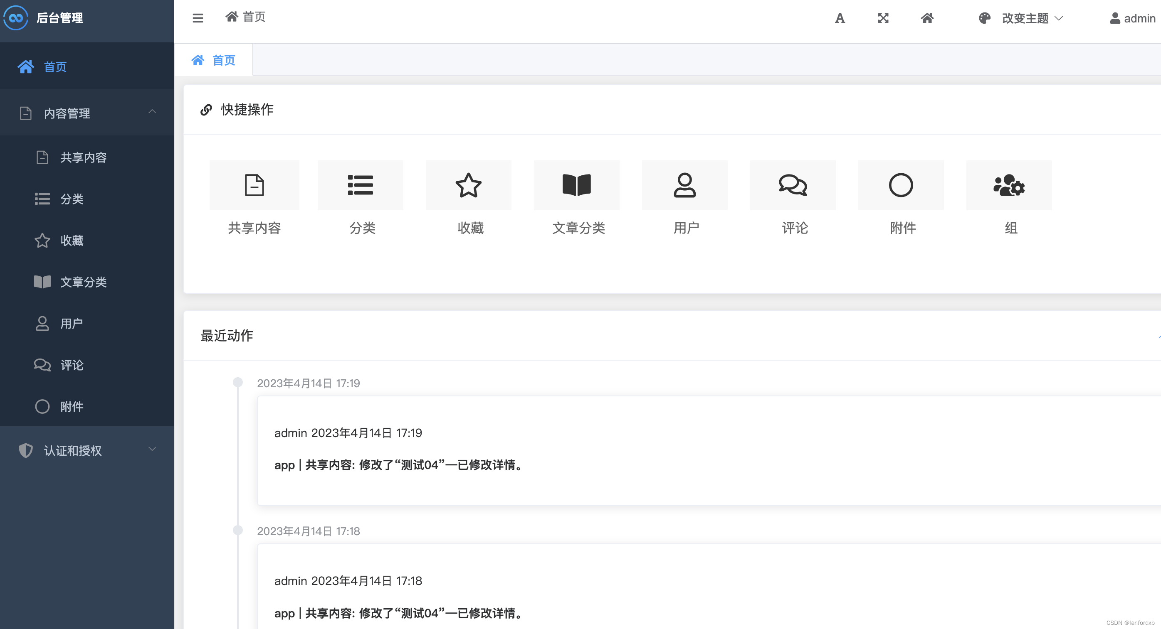Viewport: 1161px width, 629px height.
Task: Click the 分类 list icon shortcut
Action: [360, 185]
